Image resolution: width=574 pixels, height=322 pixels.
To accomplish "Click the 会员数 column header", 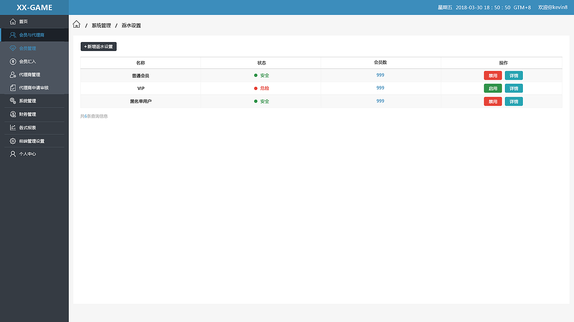I will coord(380,63).
